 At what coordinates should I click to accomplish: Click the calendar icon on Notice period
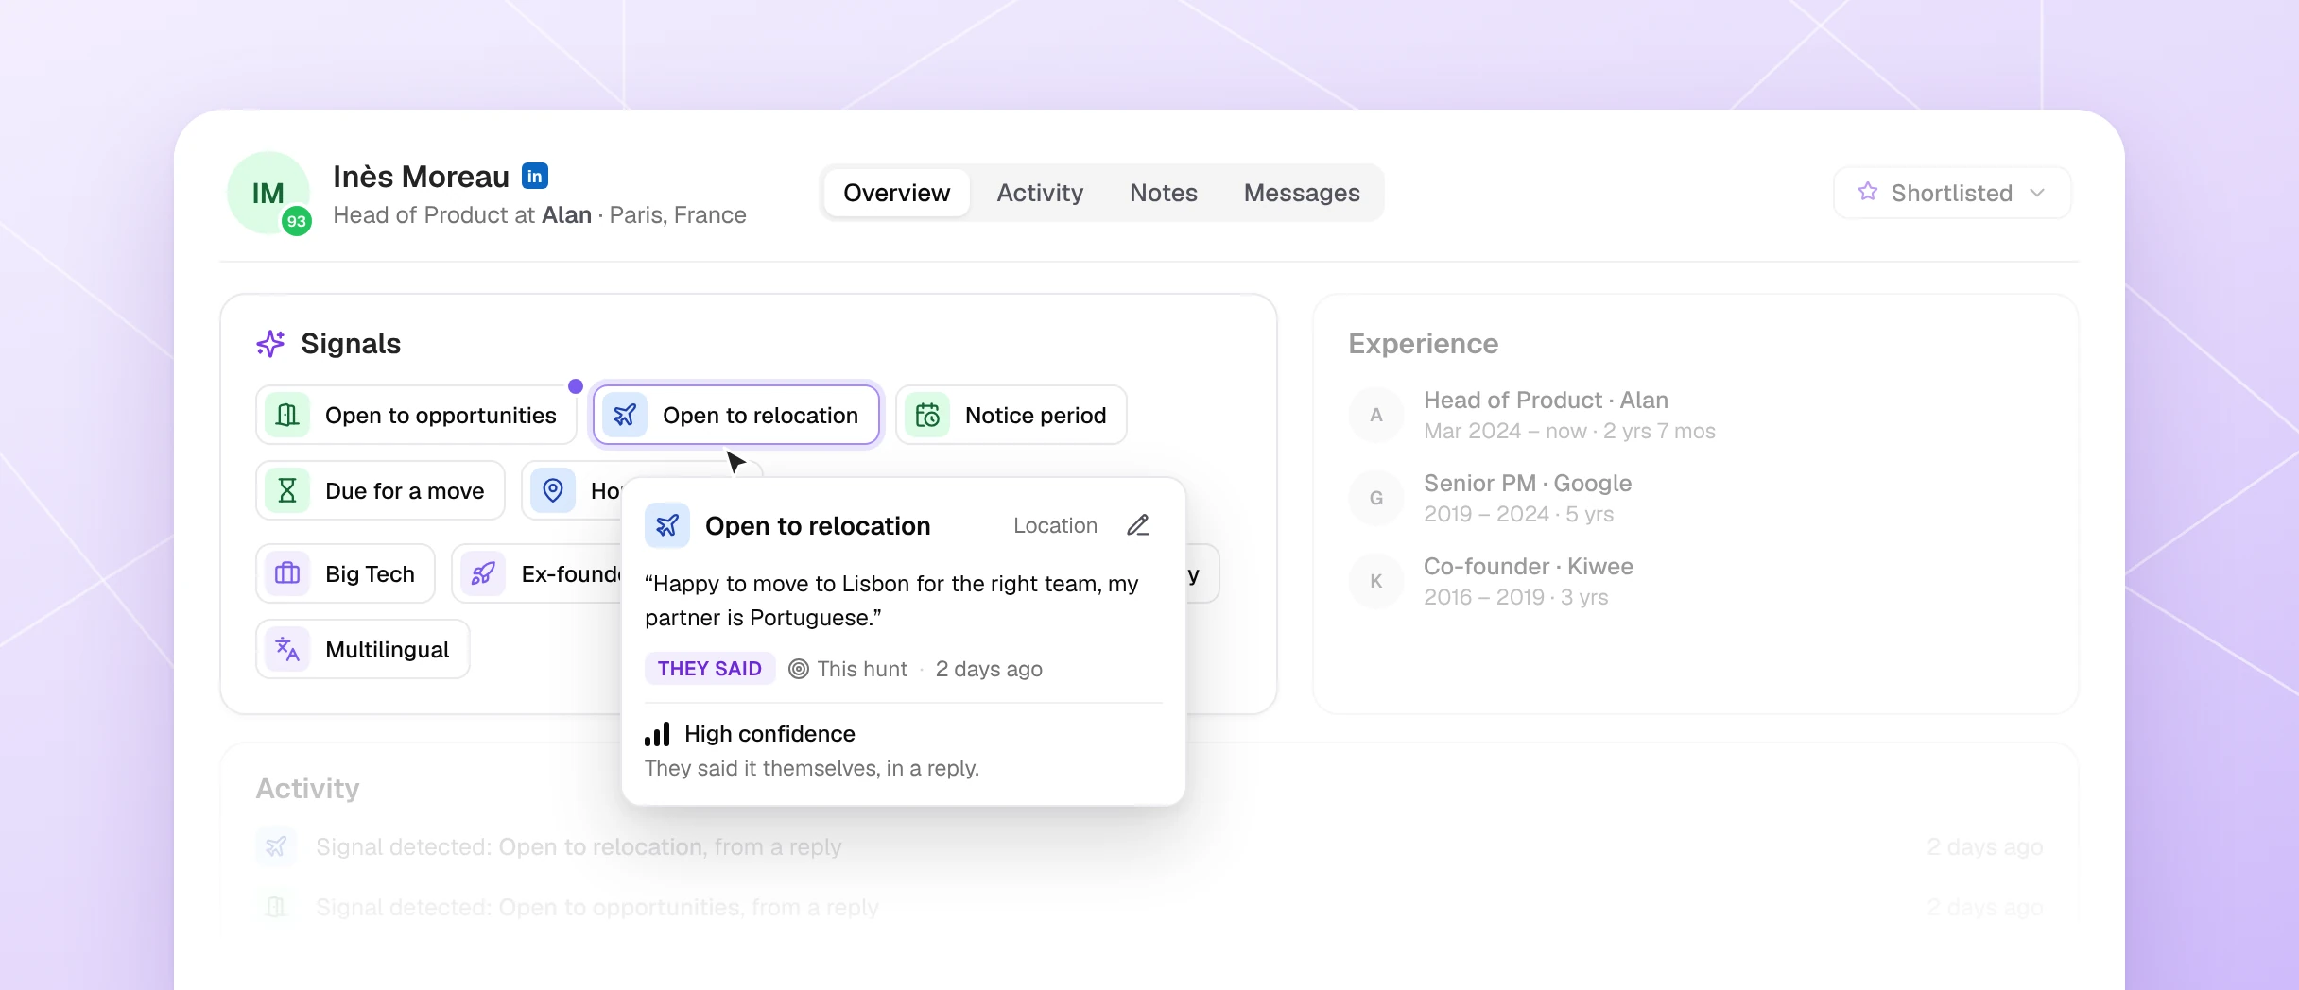tap(927, 415)
